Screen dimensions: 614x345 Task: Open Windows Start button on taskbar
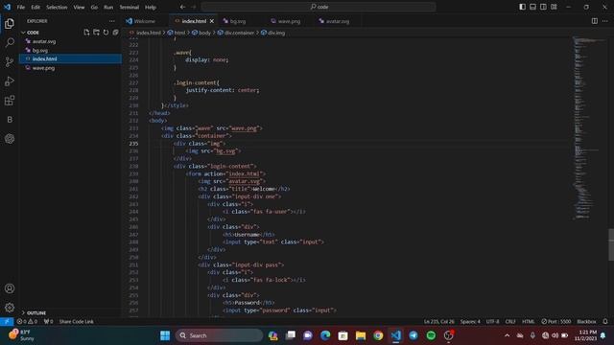pyautogui.click(x=165, y=335)
